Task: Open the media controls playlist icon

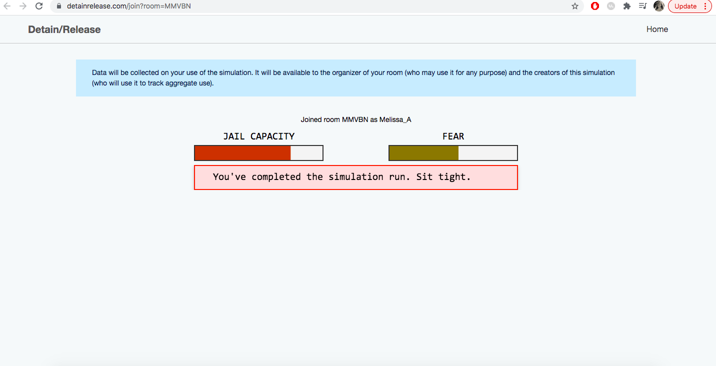Action: pyautogui.click(x=643, y=6)
